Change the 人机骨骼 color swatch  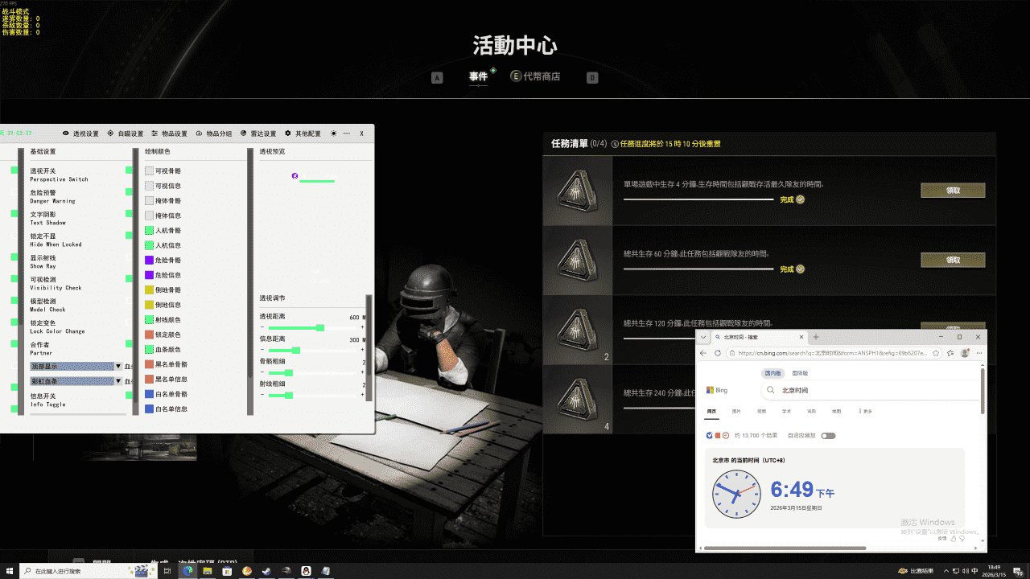(x=149, y=232)
